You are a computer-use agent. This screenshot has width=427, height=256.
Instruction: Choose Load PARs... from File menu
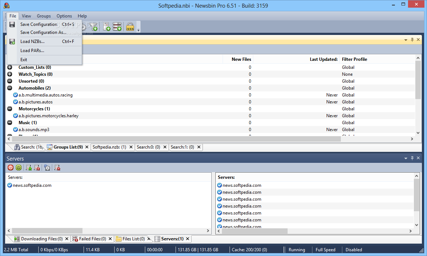pyautogui.click(x=45, y=51)
